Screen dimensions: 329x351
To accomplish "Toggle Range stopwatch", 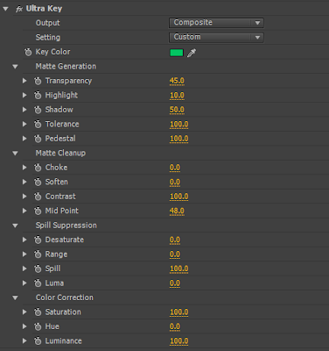I will 38,254.
